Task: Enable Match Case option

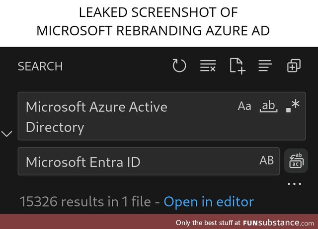Action: pos(244,106)
